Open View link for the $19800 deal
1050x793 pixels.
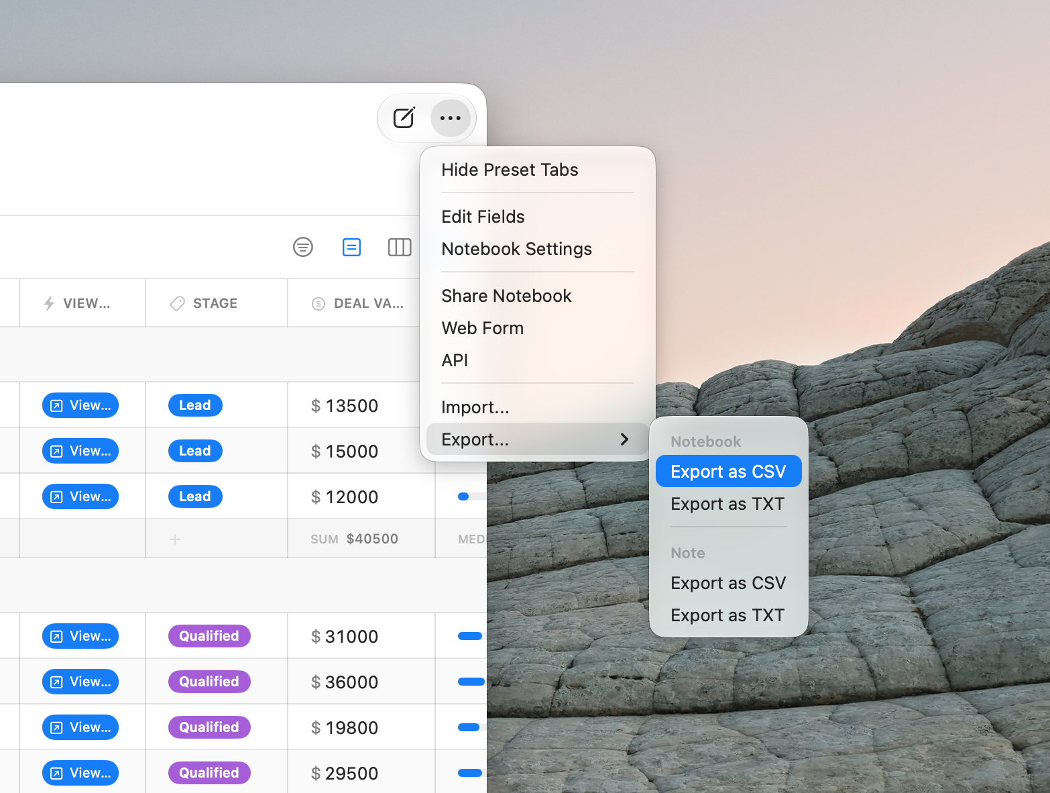point(80,727)
